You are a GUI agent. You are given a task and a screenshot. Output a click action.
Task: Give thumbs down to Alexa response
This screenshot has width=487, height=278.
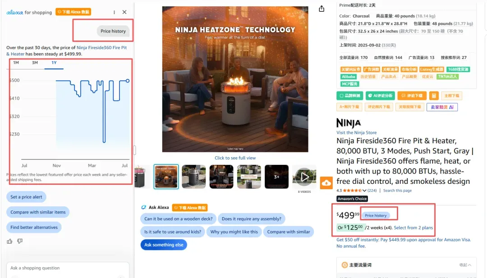pyautogui.click(x=20, y=241)
